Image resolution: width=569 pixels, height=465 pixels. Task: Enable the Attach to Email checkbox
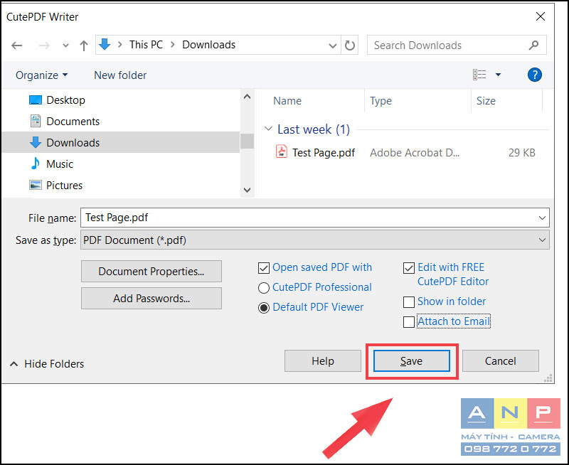[408, 321]
